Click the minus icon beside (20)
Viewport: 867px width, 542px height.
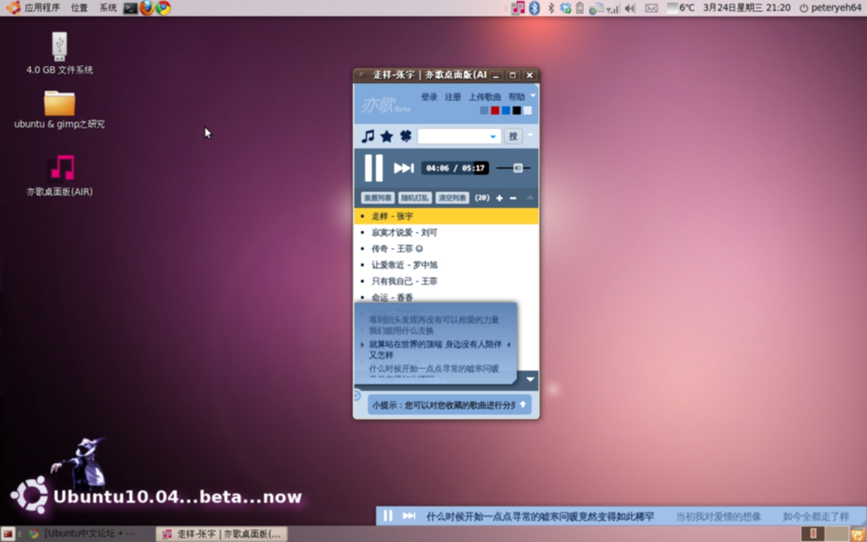coord(513,198)
